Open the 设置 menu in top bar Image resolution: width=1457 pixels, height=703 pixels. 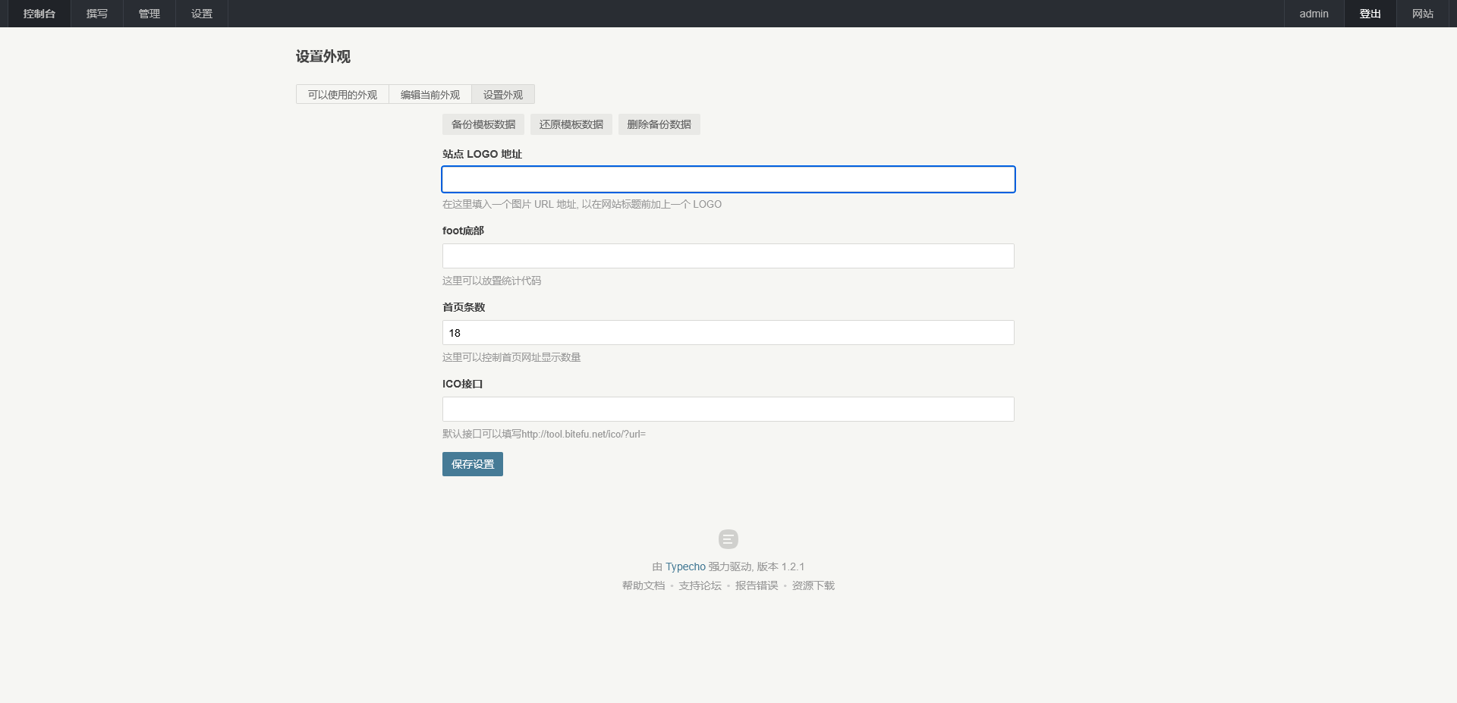[x=202, y=14]
